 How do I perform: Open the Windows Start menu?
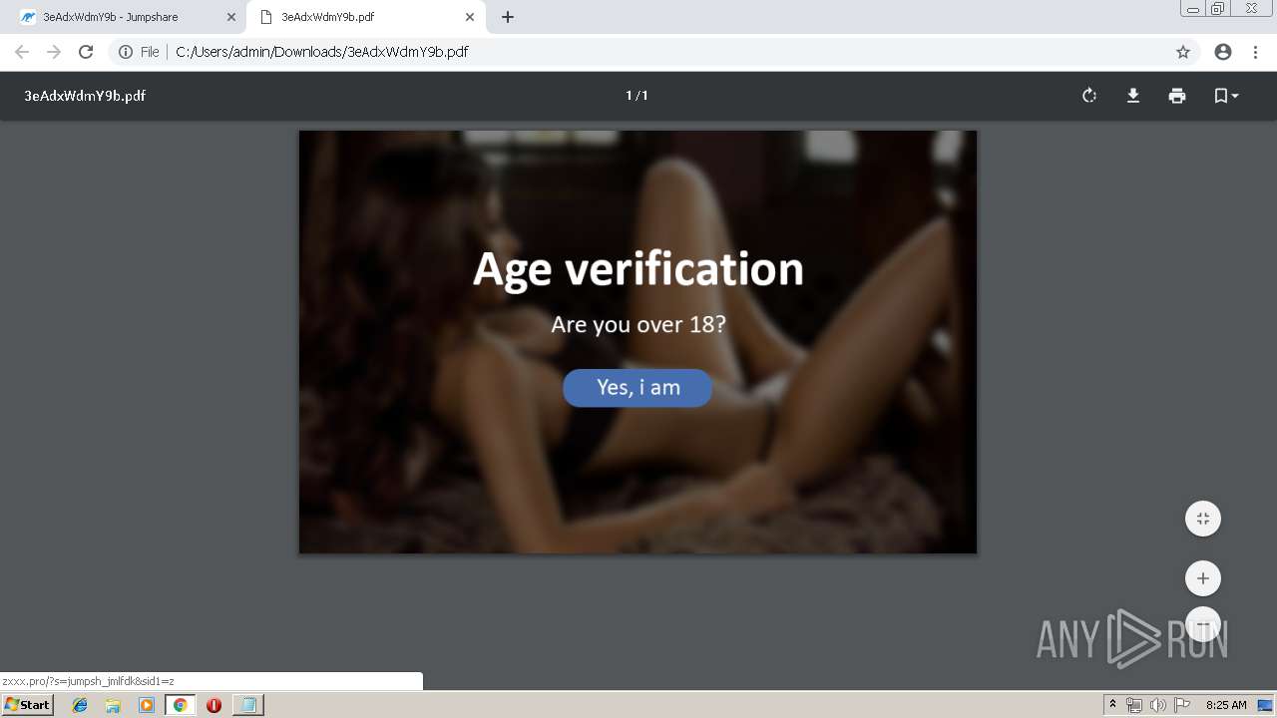pos(27,705)
